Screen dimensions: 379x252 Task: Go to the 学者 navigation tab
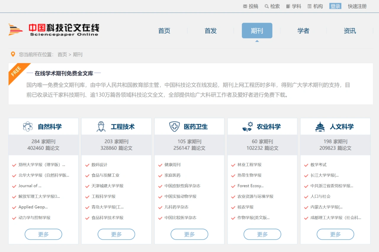(303, 31)
